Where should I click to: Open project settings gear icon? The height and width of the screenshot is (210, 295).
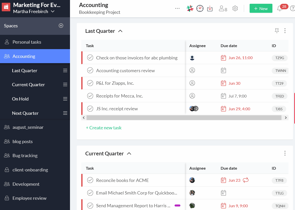235,9
